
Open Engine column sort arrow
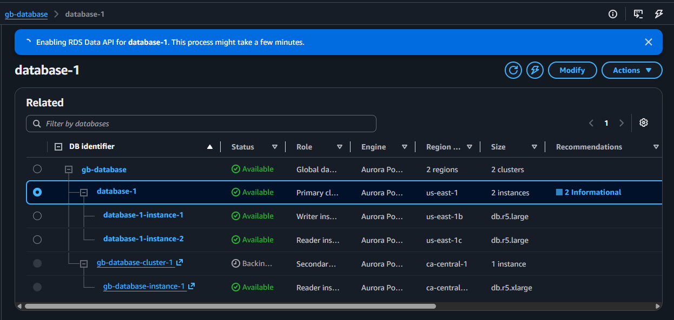405,147
